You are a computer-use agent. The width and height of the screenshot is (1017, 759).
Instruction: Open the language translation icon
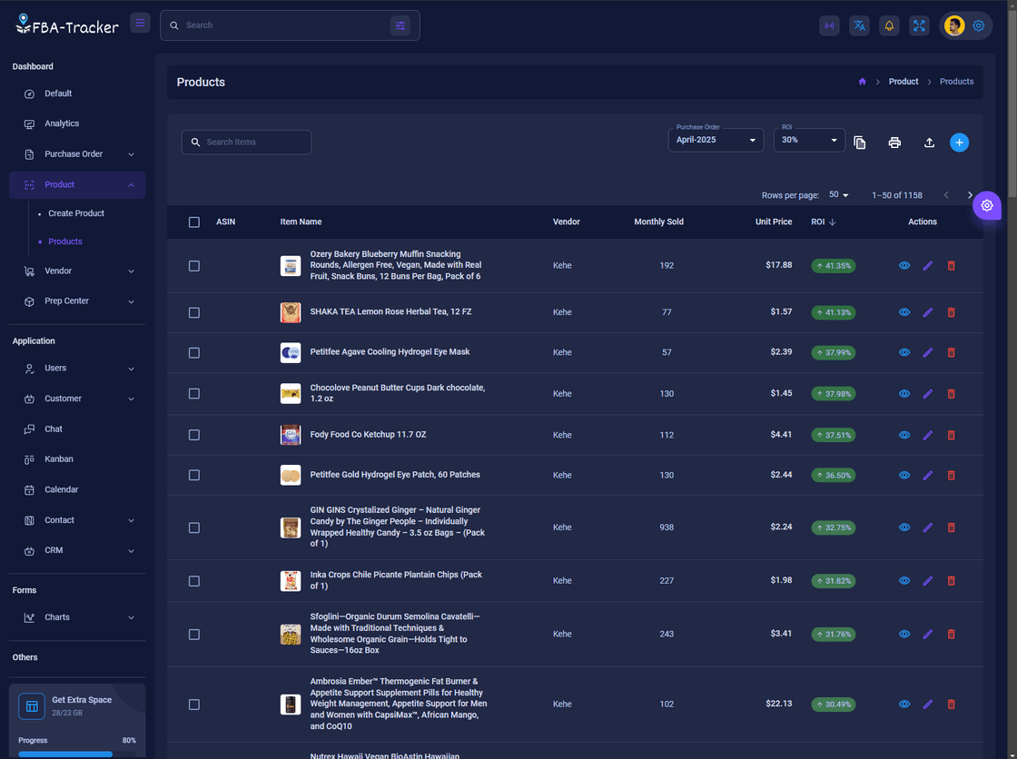(859, 26)
